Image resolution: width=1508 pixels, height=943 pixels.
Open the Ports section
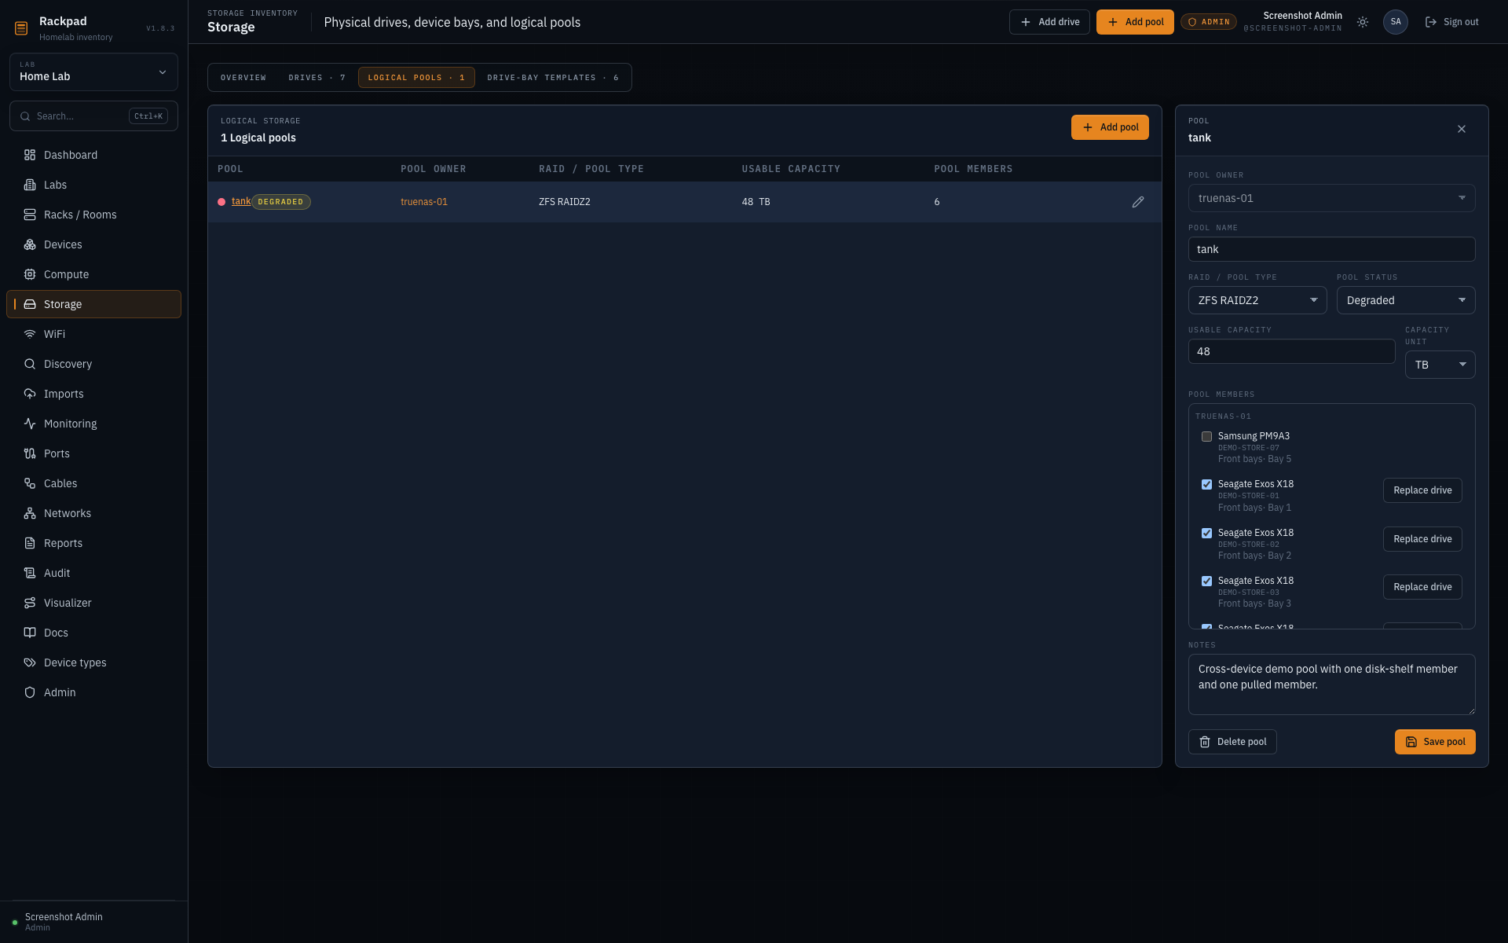(x=93, y=453)
